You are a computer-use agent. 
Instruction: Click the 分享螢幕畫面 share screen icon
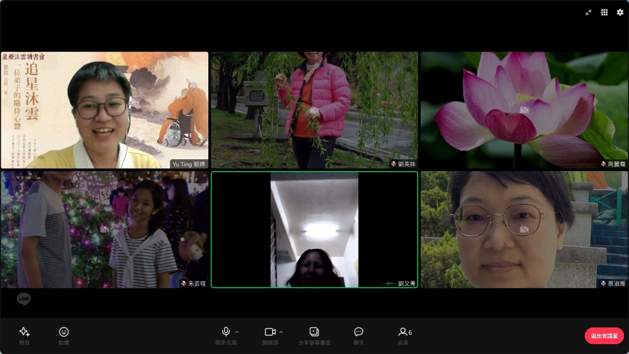click(x=314, y=332)
